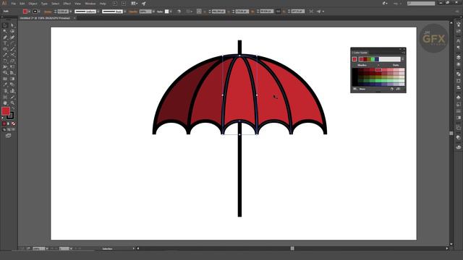Save color group to Swatches panel

pos(399,89)
